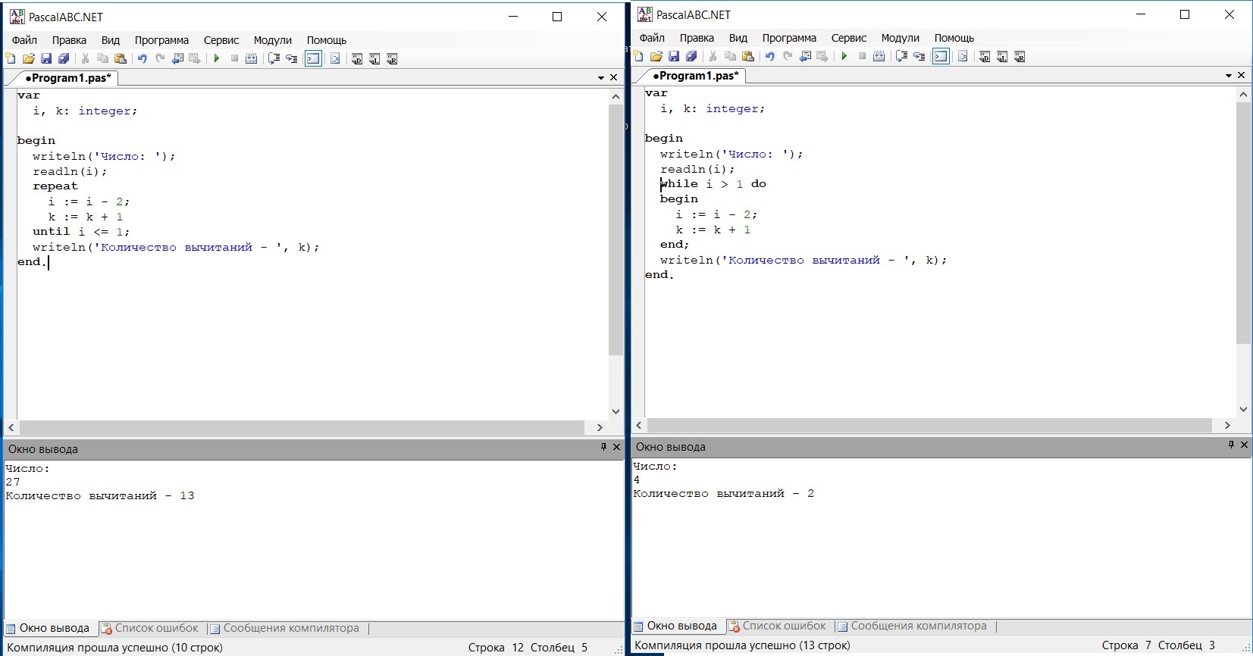Navigate back icon in repeat-loop window toolbar
Image resolution: width=1253 pixels, height=656 pixels.
(x=177, y=58)
